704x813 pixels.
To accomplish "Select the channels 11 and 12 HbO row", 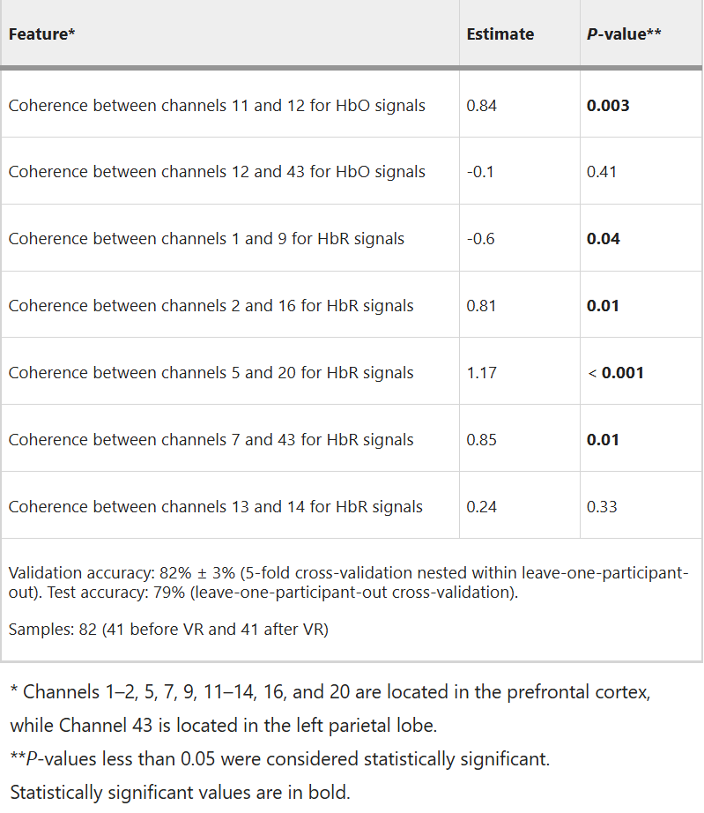I will point(352,105).
